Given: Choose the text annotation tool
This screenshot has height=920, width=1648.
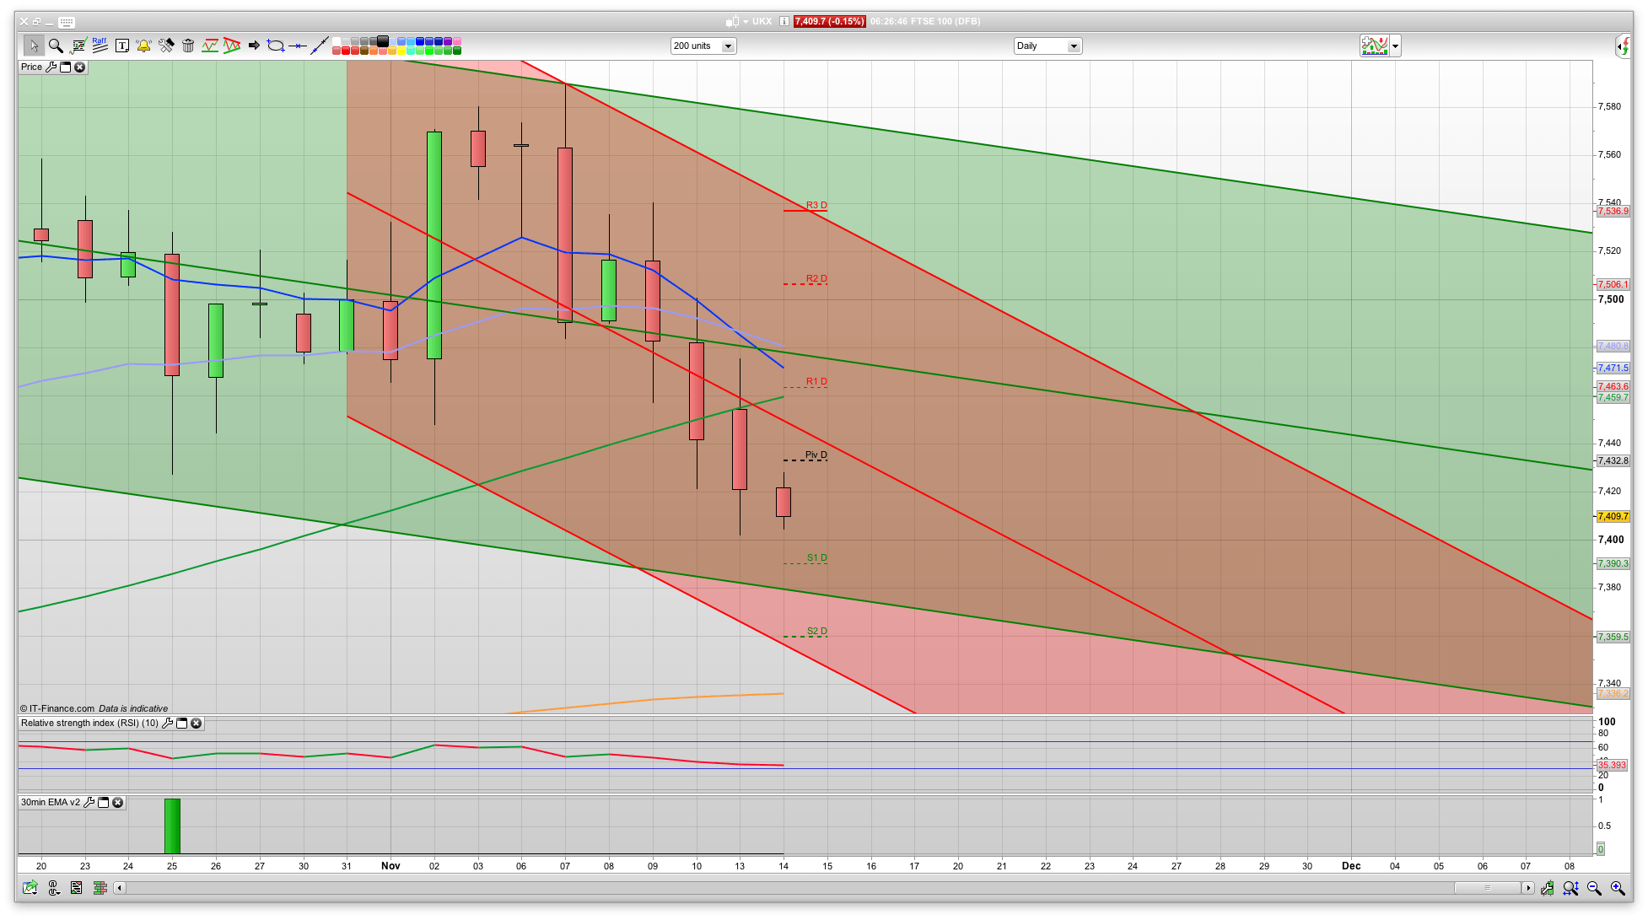Looking at the screenshot, I should pyautogui.click(x=122, y=46).
